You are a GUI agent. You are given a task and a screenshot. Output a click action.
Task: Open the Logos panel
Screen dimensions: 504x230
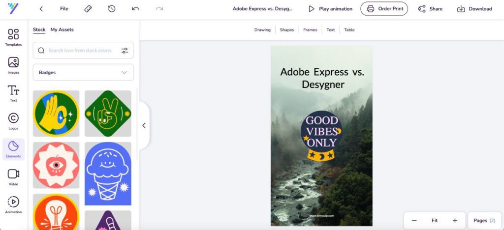click(13, 121)
